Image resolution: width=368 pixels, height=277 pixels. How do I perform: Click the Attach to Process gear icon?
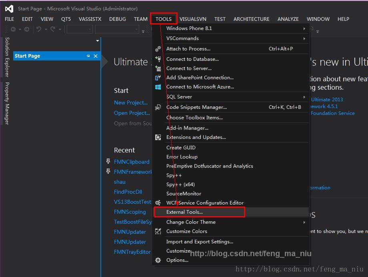(x=158, y=48)
